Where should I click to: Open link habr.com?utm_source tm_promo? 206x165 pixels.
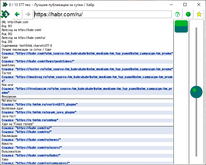point(87,54)
